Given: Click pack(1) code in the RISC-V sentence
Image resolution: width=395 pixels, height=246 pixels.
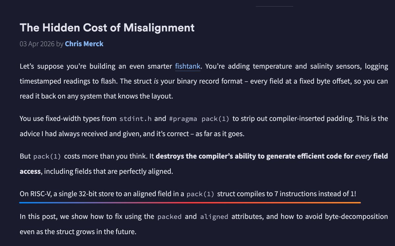Looking at the screenshot, I should coord(200,194).
